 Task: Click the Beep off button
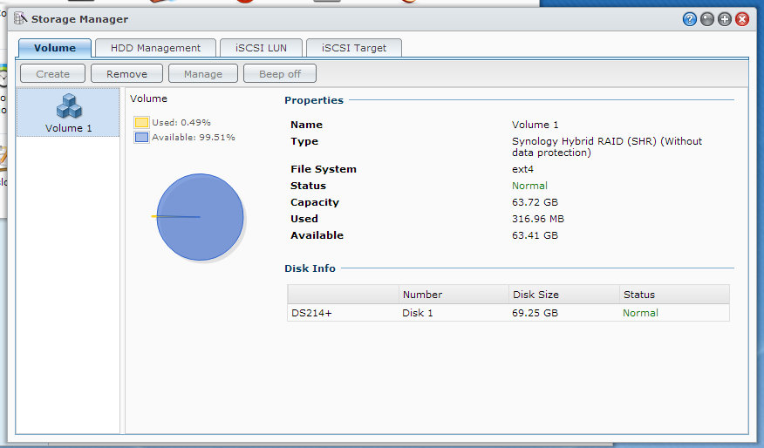pos(280,73)
